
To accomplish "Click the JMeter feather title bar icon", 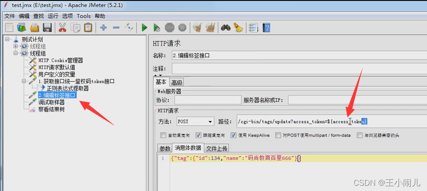I will pos(6,5).
